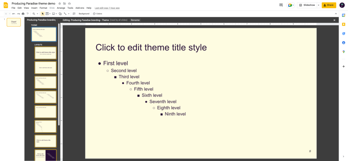Hide the side panel with the bottom chevron
Viewport: 348px width, 161px height.
[x=344, y=157]
